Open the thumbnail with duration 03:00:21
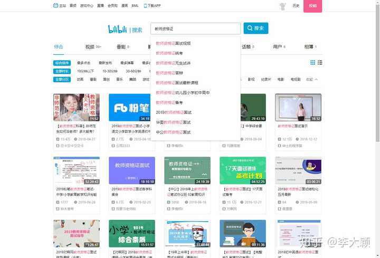The image size is (380, 258). 298,170
